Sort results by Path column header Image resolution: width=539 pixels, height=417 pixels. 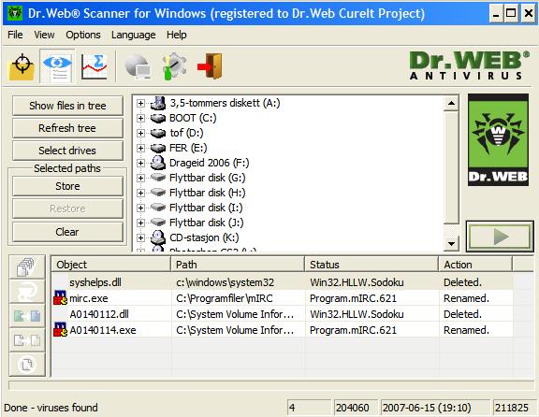(x=238, y=265)
